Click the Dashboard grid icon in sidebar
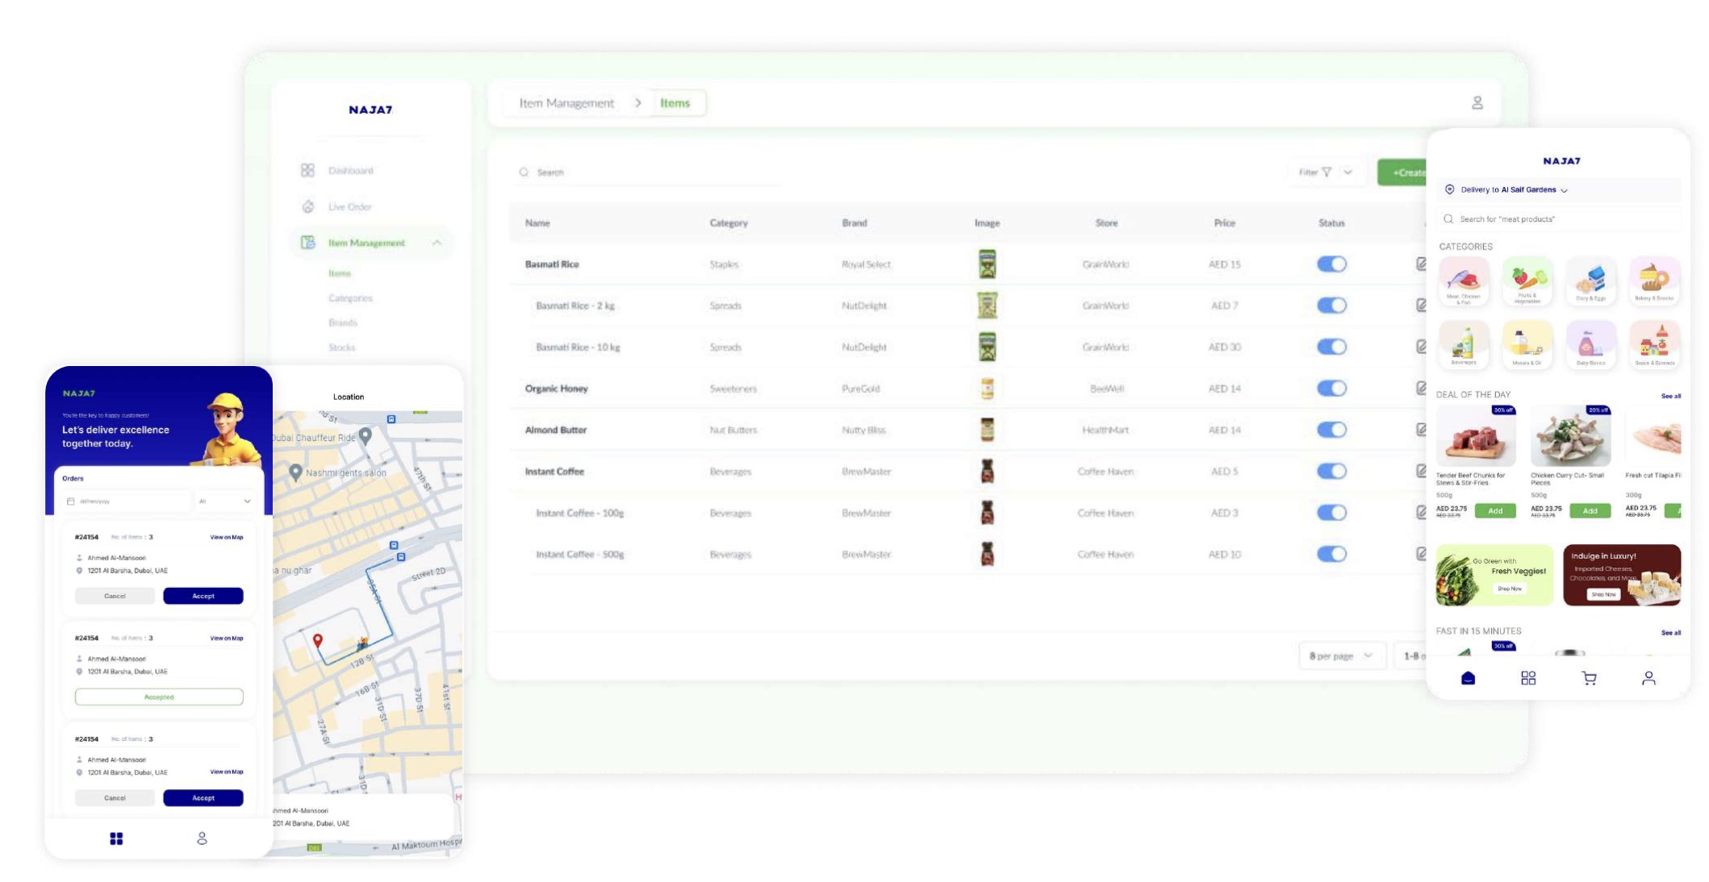 307,170
